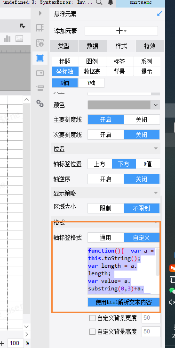Switch to the 类型 tab
175x348 pixels.
coord(64,46)
